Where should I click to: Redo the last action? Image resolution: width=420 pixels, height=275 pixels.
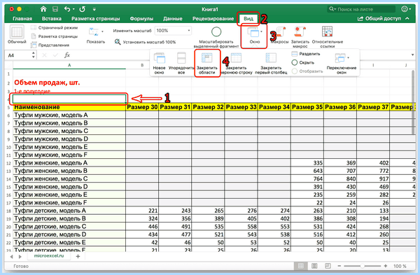(x=82, y=9)
